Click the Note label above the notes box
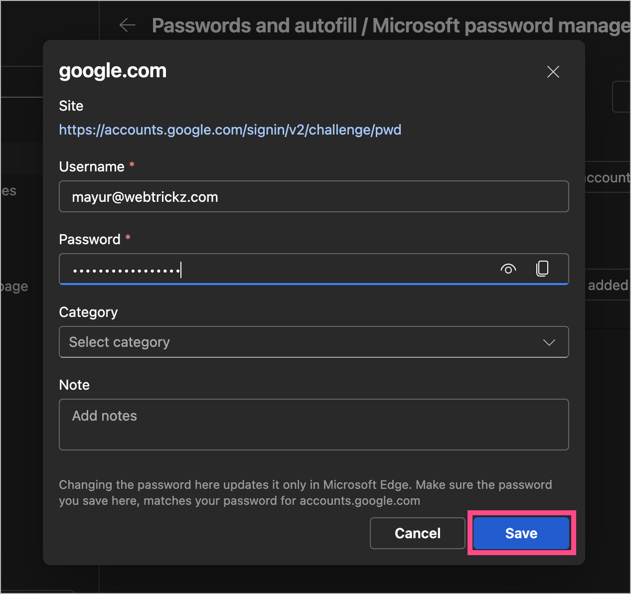 [74, 385]
